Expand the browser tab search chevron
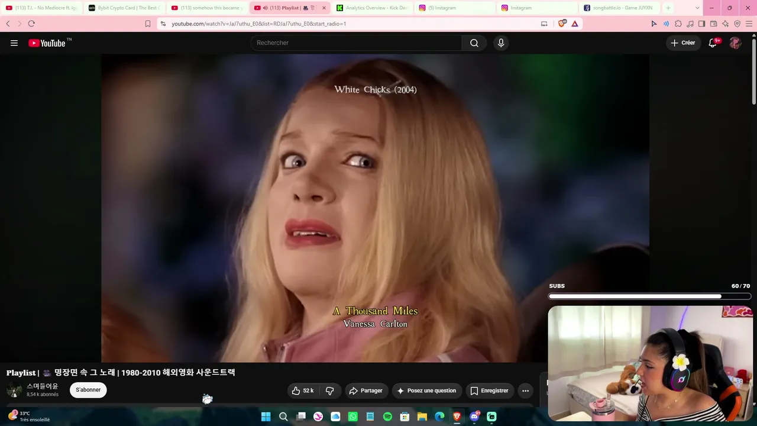 (697, 8)
